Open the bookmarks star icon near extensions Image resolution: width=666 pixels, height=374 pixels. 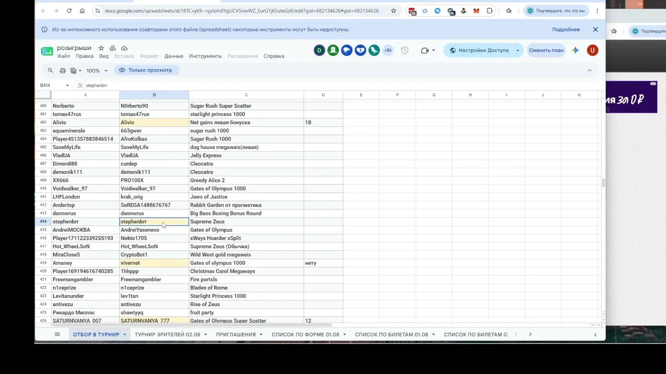point(509,10)
